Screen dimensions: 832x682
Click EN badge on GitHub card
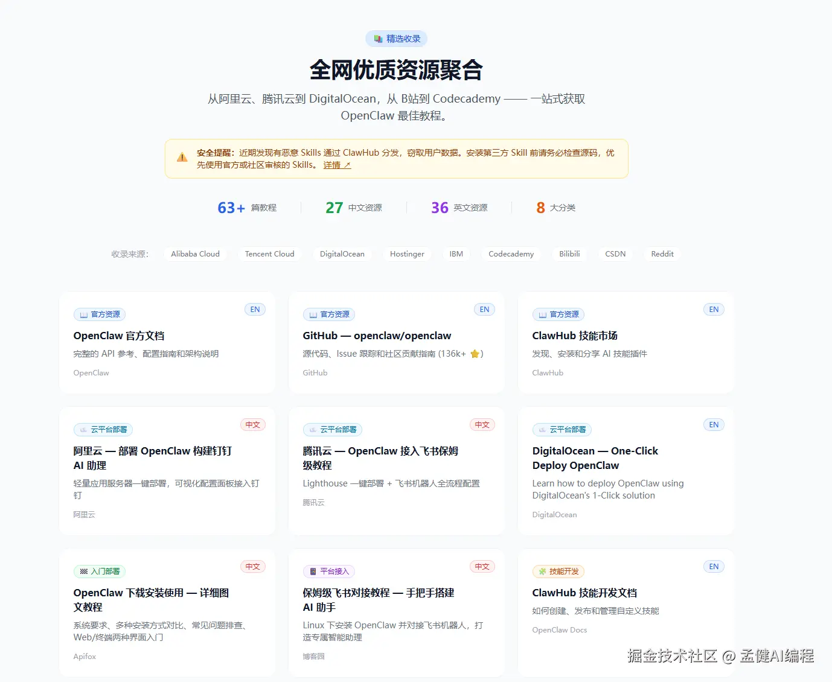pyautogui.click(x=484, y=310)
